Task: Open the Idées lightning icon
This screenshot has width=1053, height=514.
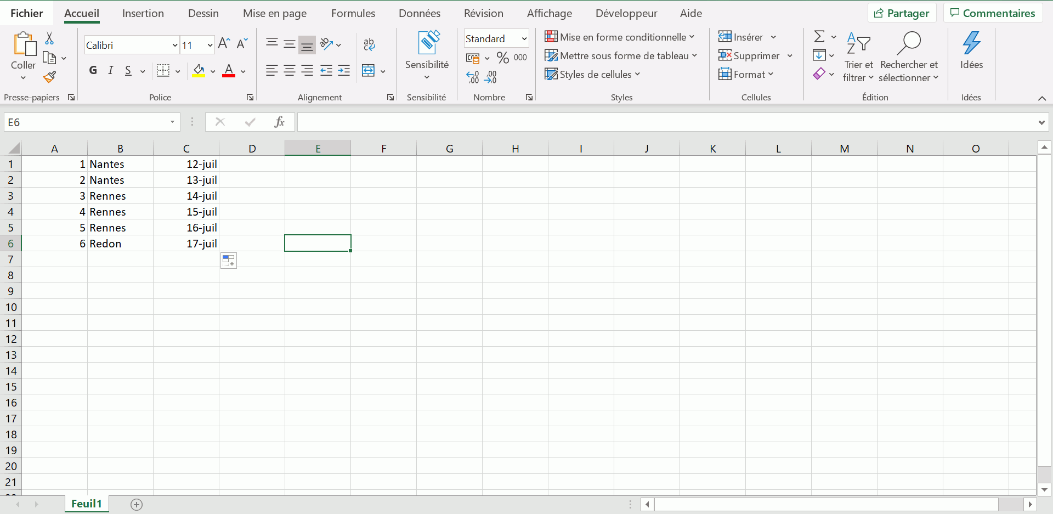Action: (971, 44)
